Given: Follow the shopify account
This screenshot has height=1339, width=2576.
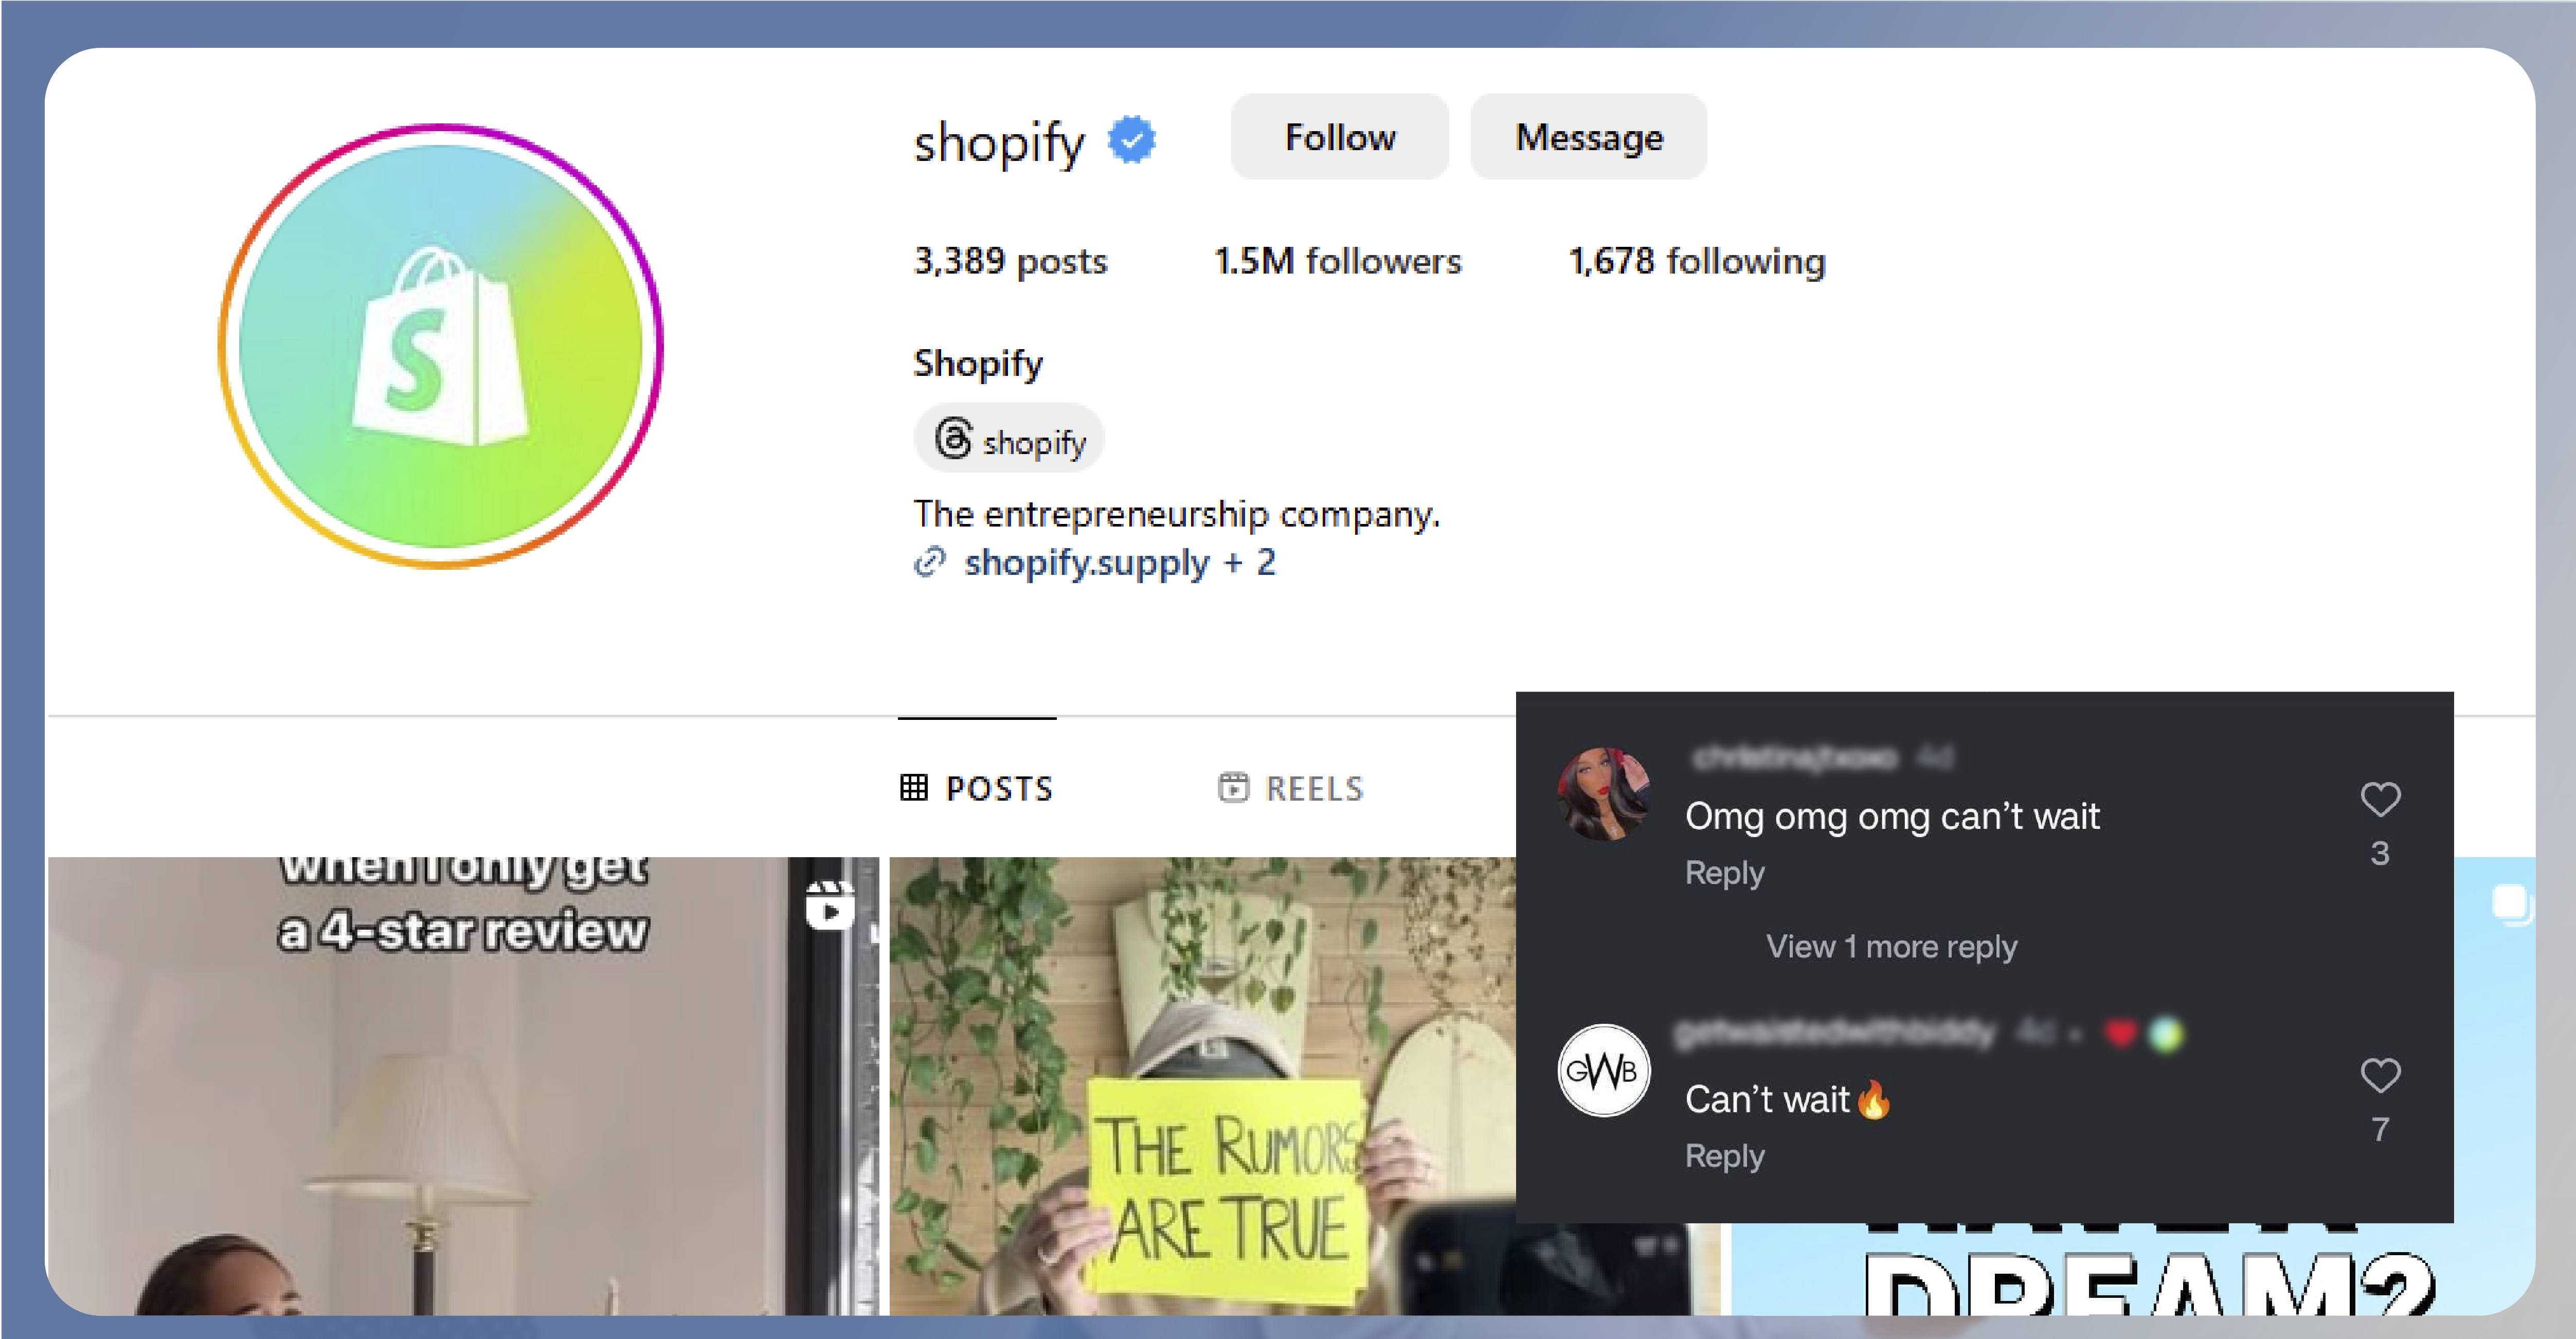Looking at the screenshot, I should (x=1339, y=137).
